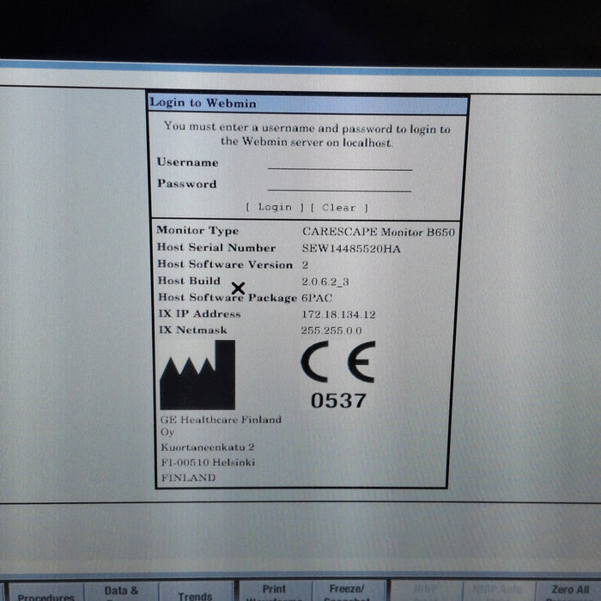Screen dimensions: 601x601
Task: Click the CE conformity mark
Action: pos(337,363)
